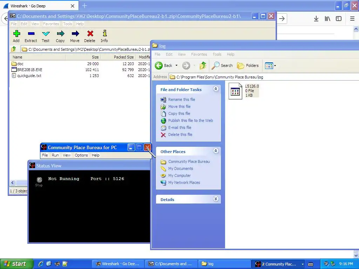Collapse the Other Places panel
Screen dimensions: 359x269
point(216,151)
